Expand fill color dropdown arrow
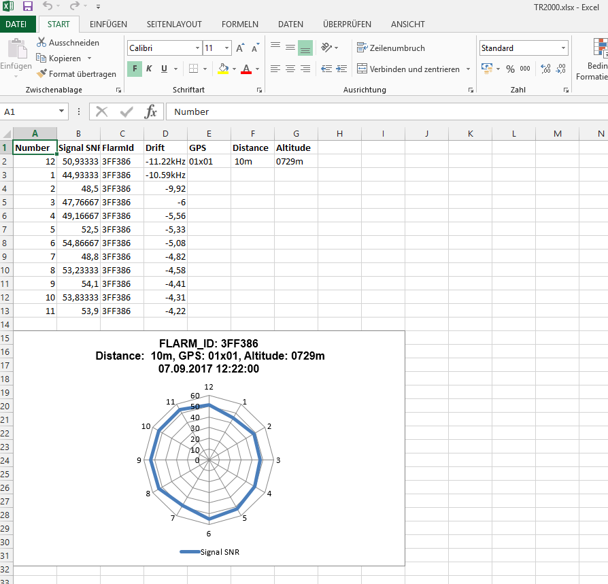This screenshot has width=608, height=584. [234, 69]
